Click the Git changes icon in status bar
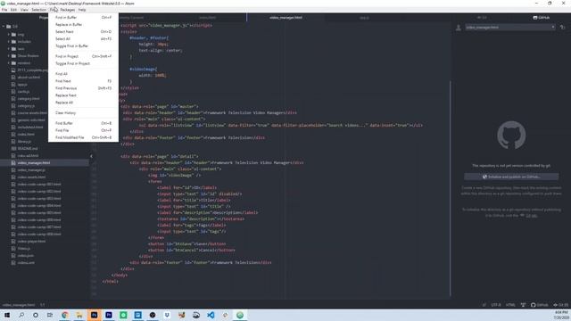This screenshot has width=571, height=321. coord(561,305)
